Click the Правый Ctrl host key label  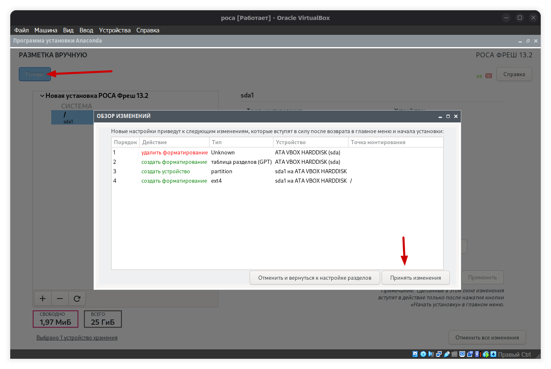(515, 355)
